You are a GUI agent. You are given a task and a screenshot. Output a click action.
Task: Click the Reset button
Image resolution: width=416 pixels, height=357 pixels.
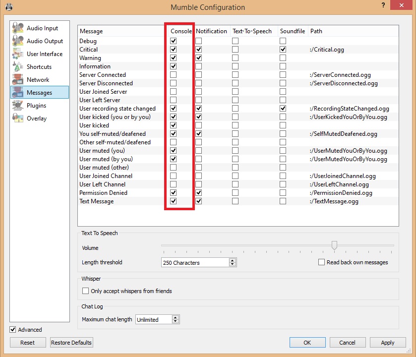[x=28, y=343]
